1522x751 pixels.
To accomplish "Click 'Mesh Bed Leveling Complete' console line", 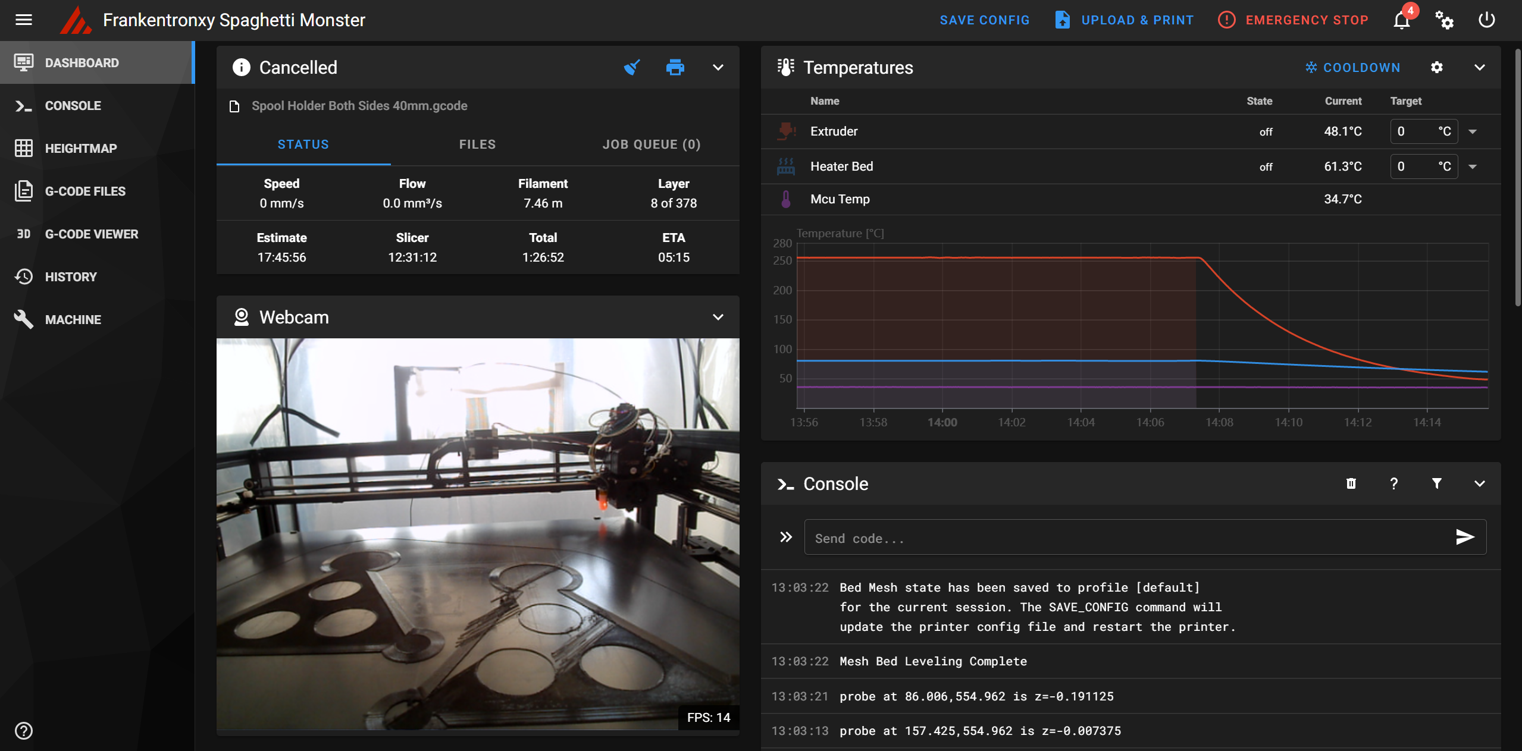I will tap(933, 661).
